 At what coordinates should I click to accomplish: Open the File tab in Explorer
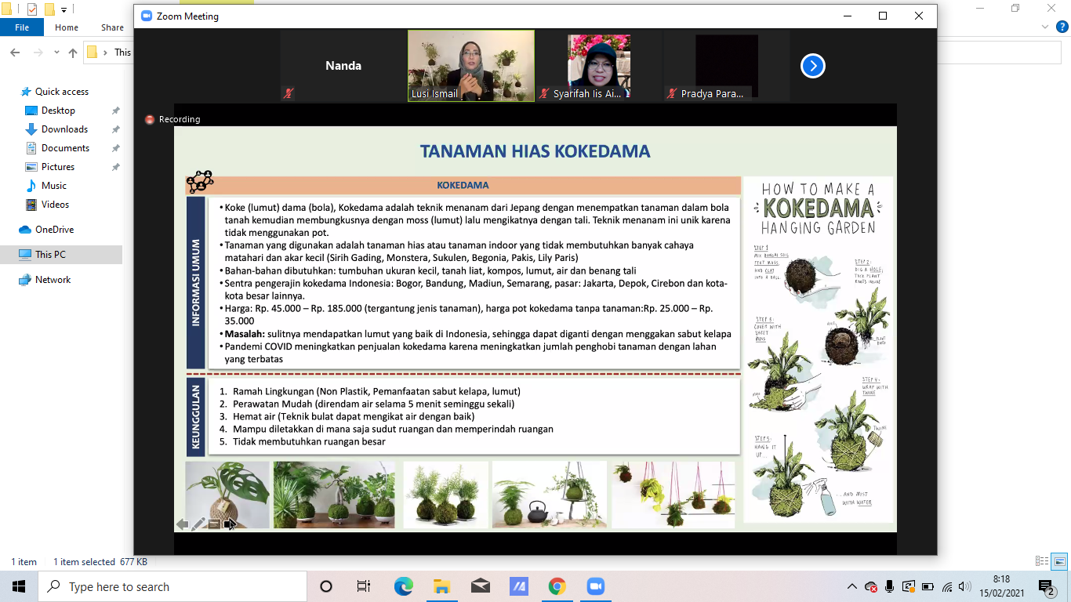pos(22,27)
